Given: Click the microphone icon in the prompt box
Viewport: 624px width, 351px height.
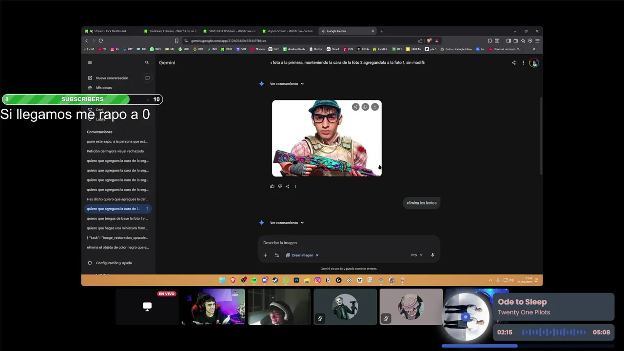Looking at the screenshot, I should pyautogui.click(x=432, y=255).
